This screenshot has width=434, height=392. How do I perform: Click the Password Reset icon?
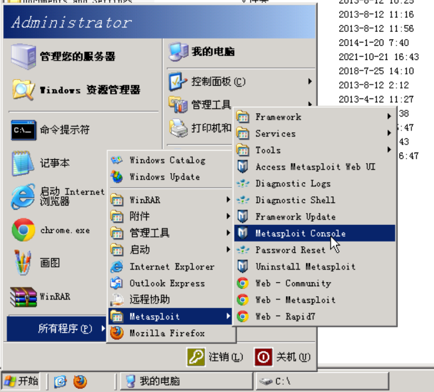pyautogui.click(x=243, y=250)
